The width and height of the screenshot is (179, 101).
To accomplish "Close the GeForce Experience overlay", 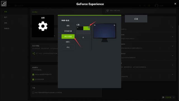I will pos(175,4).
